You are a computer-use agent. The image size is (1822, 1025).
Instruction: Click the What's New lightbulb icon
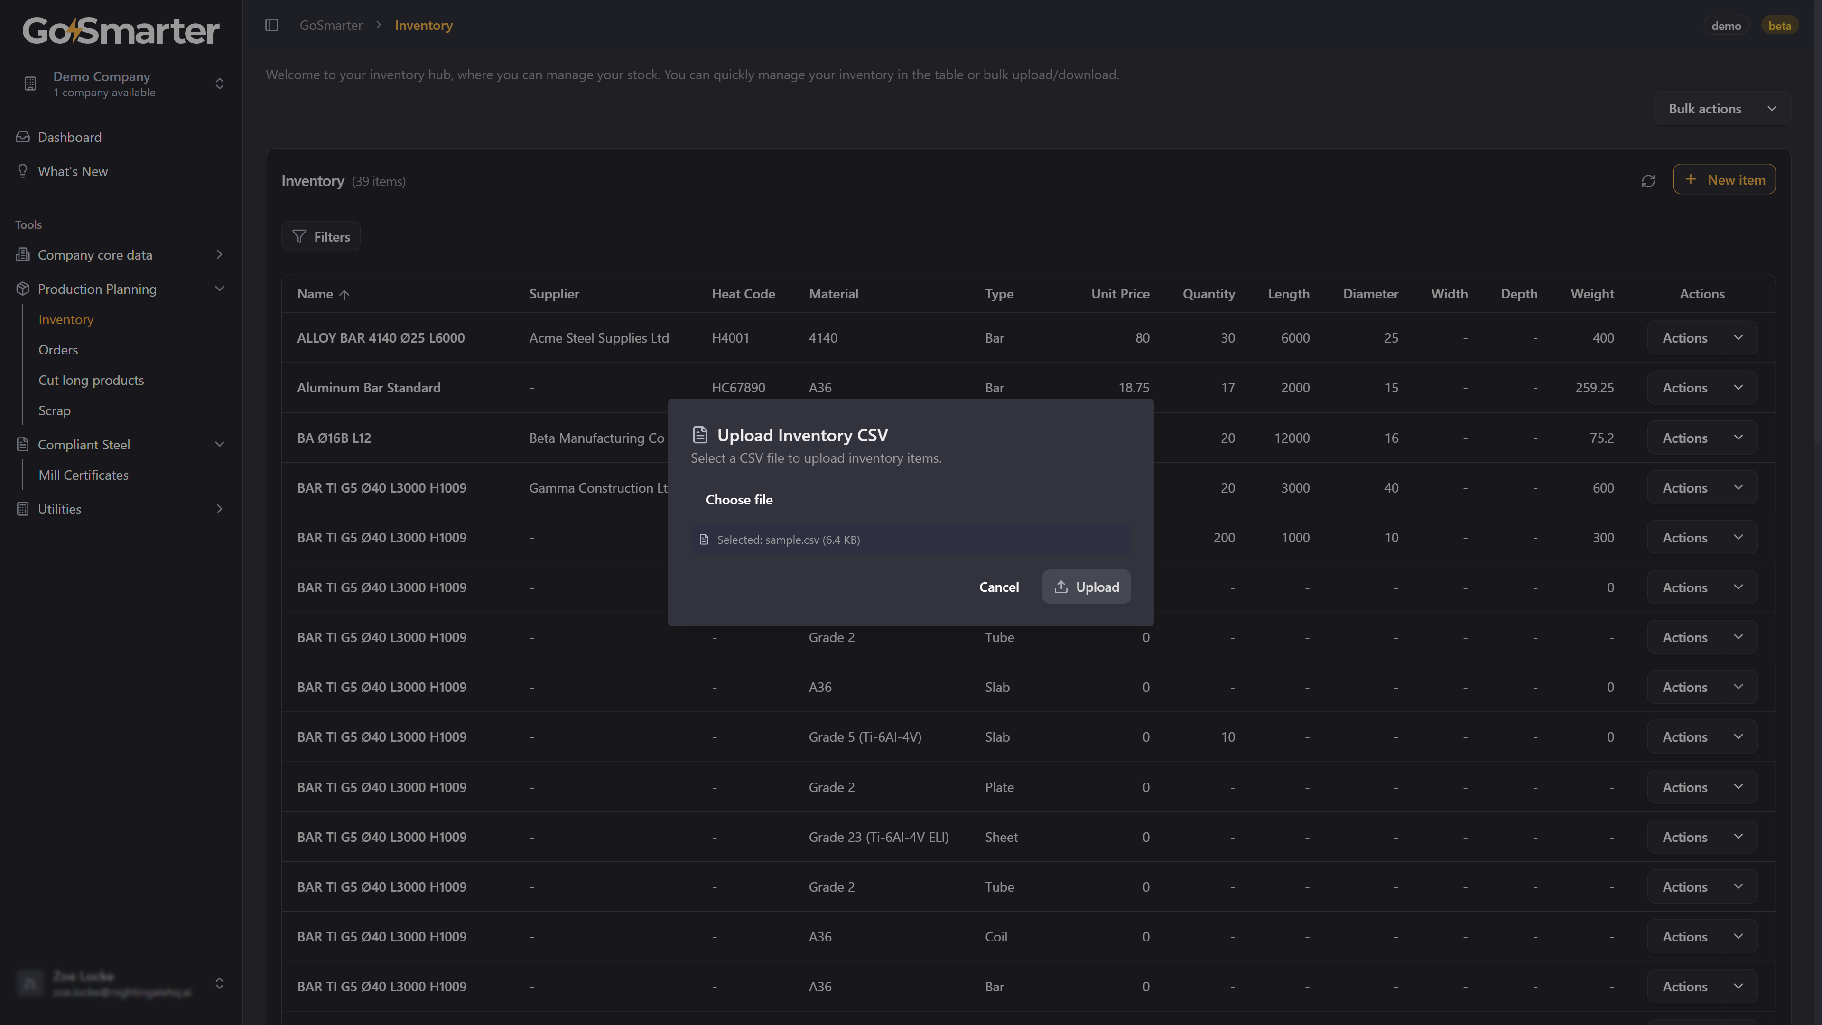pos(23,171)
